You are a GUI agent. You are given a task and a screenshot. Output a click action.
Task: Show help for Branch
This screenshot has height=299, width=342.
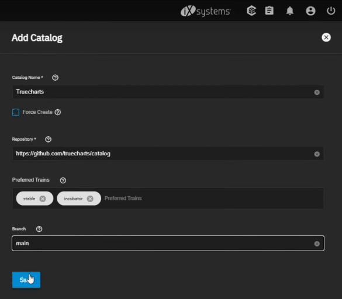click(x=39, y=229)
